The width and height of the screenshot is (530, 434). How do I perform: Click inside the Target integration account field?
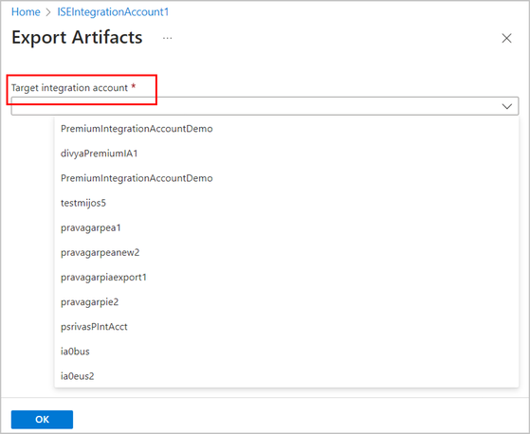coord(265,106)
